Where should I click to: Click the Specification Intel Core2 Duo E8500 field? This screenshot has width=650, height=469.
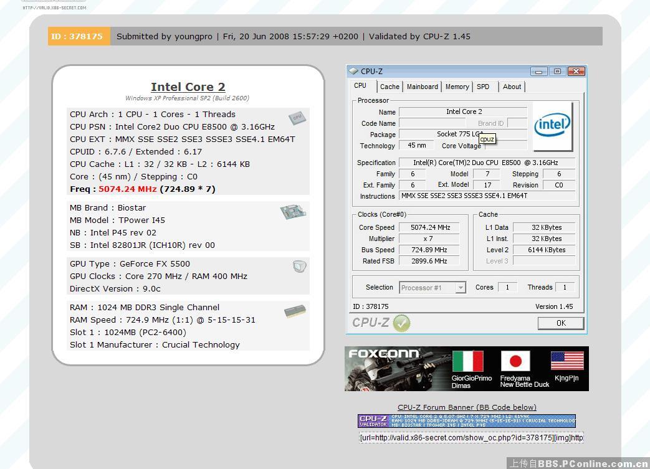click(487, 163)
